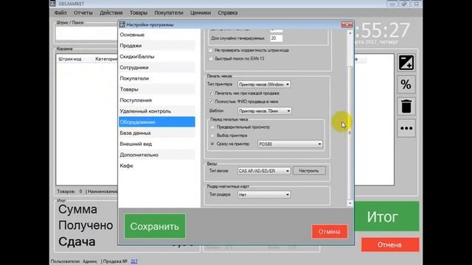Open the Отчеты menu

pyautogui.click(x=83, y=13)
